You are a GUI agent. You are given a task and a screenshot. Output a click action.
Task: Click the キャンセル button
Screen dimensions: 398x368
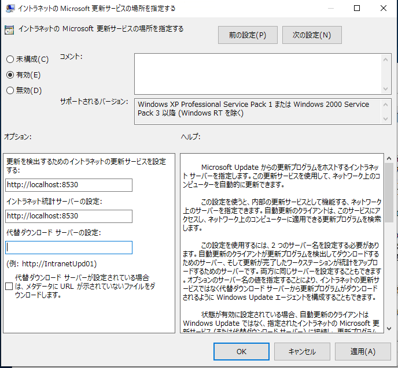click(x=302, y=351)
